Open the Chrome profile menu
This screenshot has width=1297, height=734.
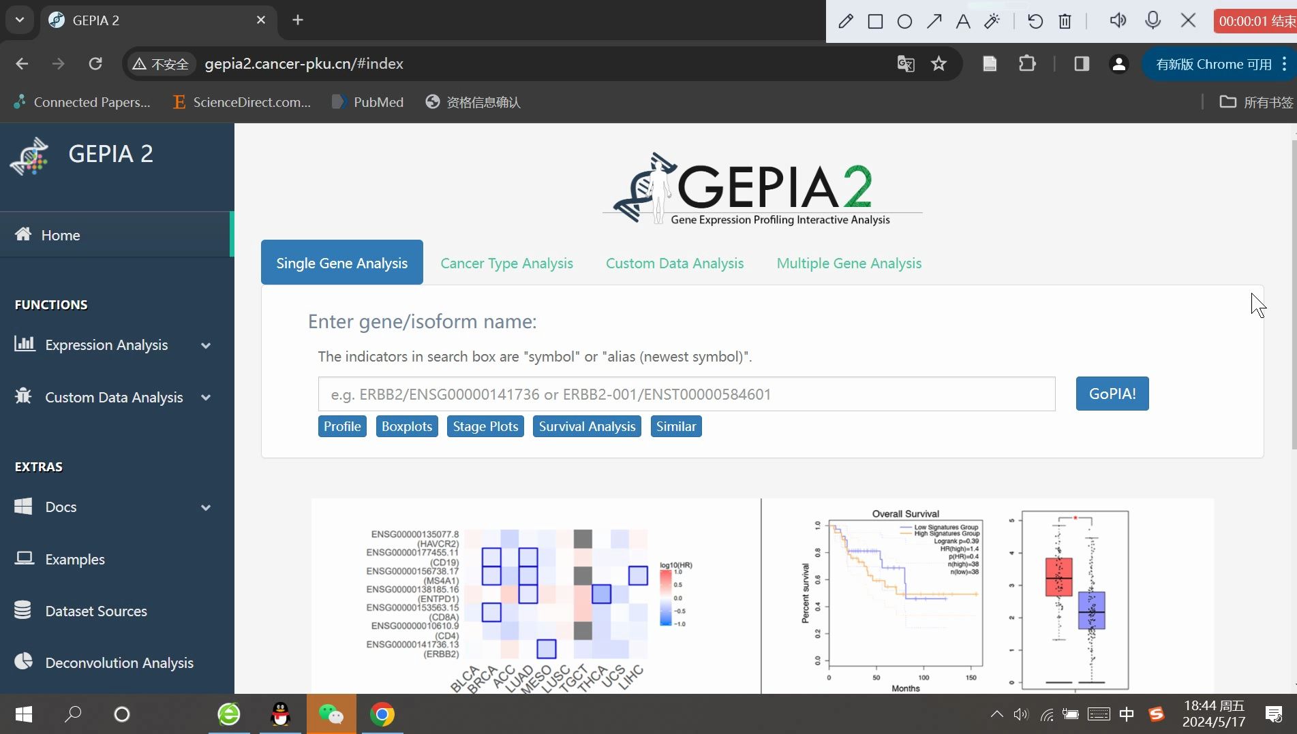coord(1118,64)
